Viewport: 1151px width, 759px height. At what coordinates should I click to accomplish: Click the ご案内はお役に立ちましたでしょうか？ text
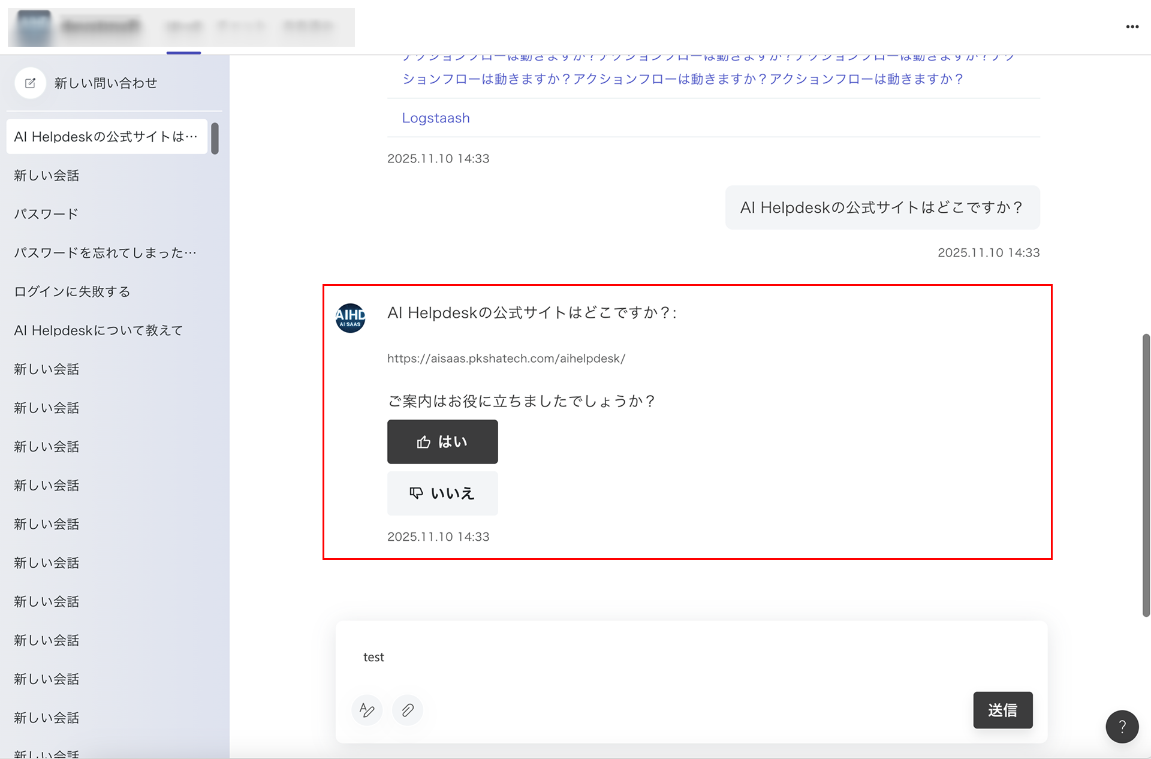522,401
